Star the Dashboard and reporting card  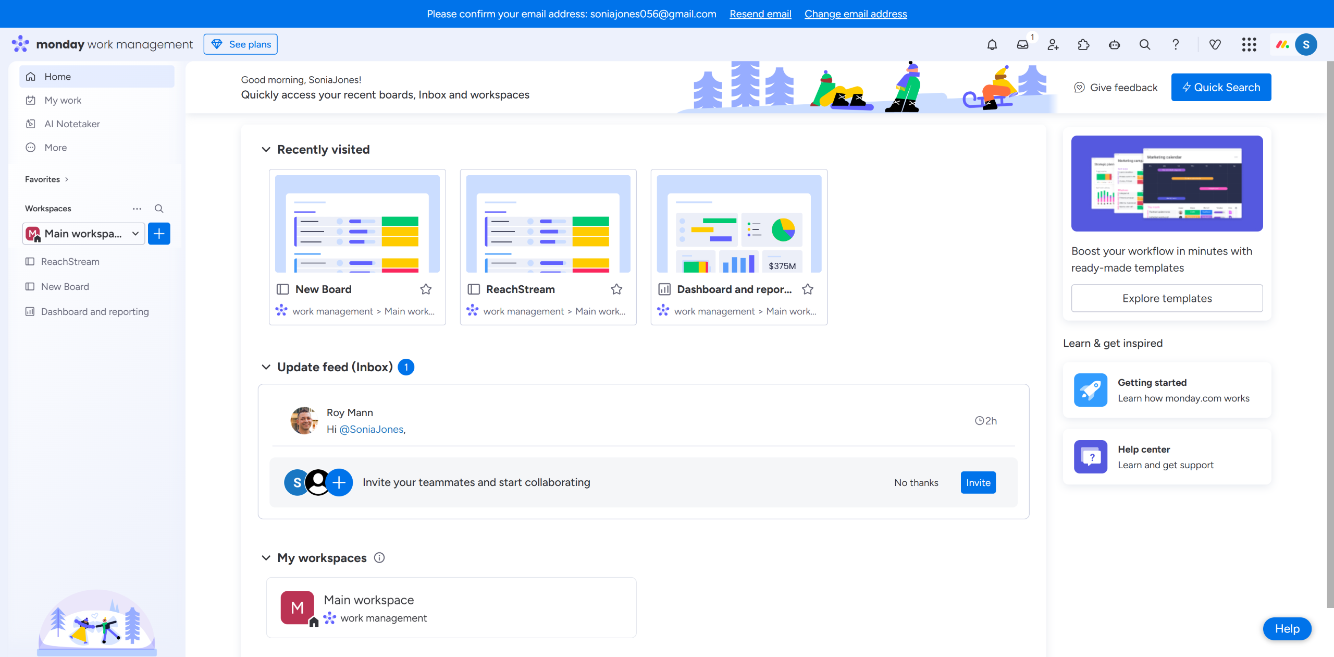click(x=808, y=289)
